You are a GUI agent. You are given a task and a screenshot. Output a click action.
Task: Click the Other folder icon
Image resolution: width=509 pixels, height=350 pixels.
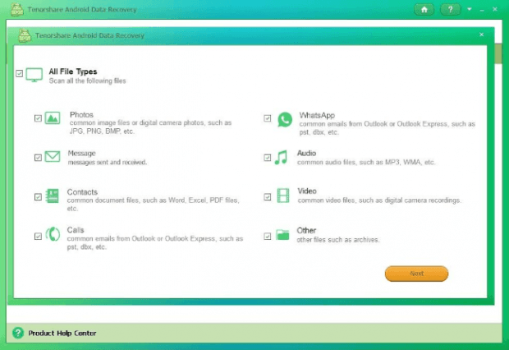coord(282,235)
